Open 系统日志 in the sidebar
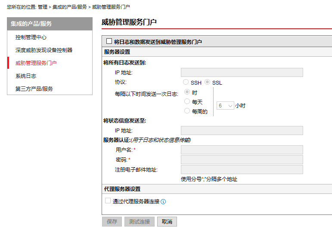This screenshot has height=233, width=332. (x=26, y=76)
